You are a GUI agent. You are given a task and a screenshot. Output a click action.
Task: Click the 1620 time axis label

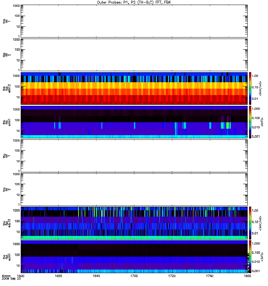click(58, 276)
